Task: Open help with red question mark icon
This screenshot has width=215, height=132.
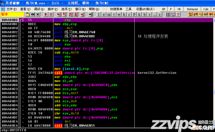Action: (x=178, y=14)
